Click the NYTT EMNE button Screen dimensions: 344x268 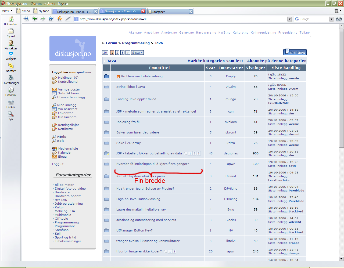(x=295, y=52)
